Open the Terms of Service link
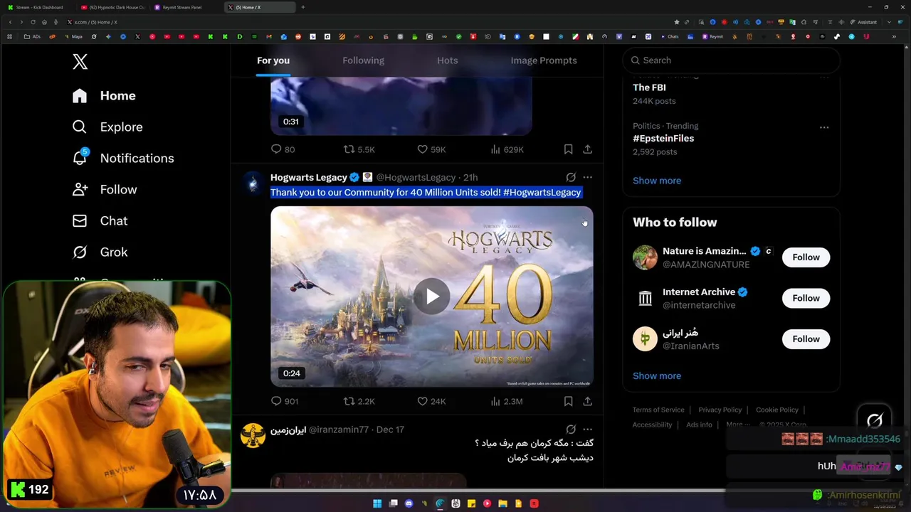This screenshot has height=512, width=911. tap(658, 410)
